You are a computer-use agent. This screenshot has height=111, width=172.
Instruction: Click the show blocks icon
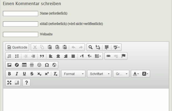tap(17, 83)
